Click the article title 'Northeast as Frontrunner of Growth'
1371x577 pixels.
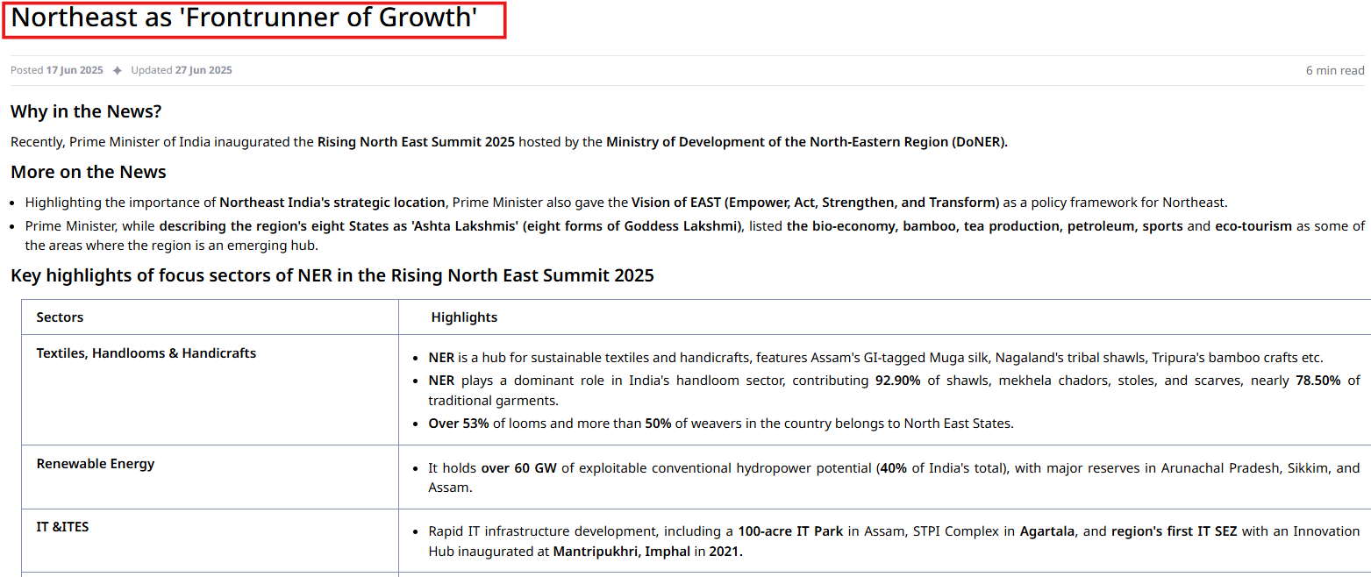244,18
